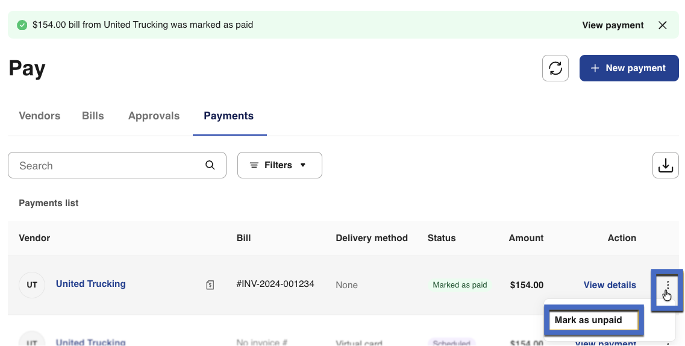685x346 pixels.
Task: Click the download export icon
Action: (665, 165)
